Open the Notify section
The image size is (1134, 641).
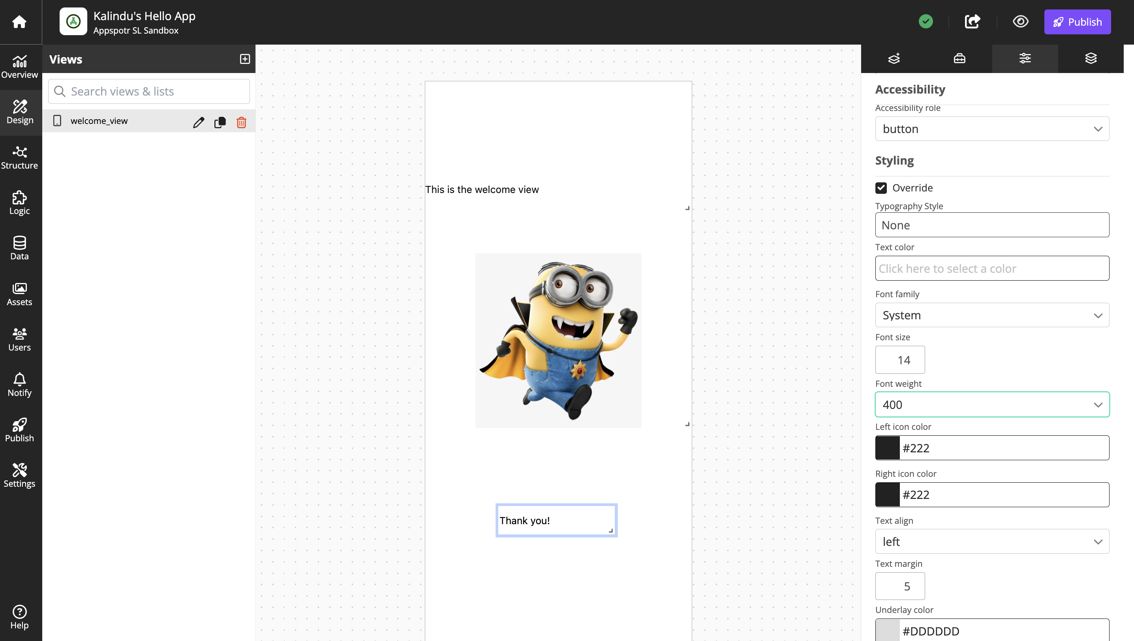point(19,385)
